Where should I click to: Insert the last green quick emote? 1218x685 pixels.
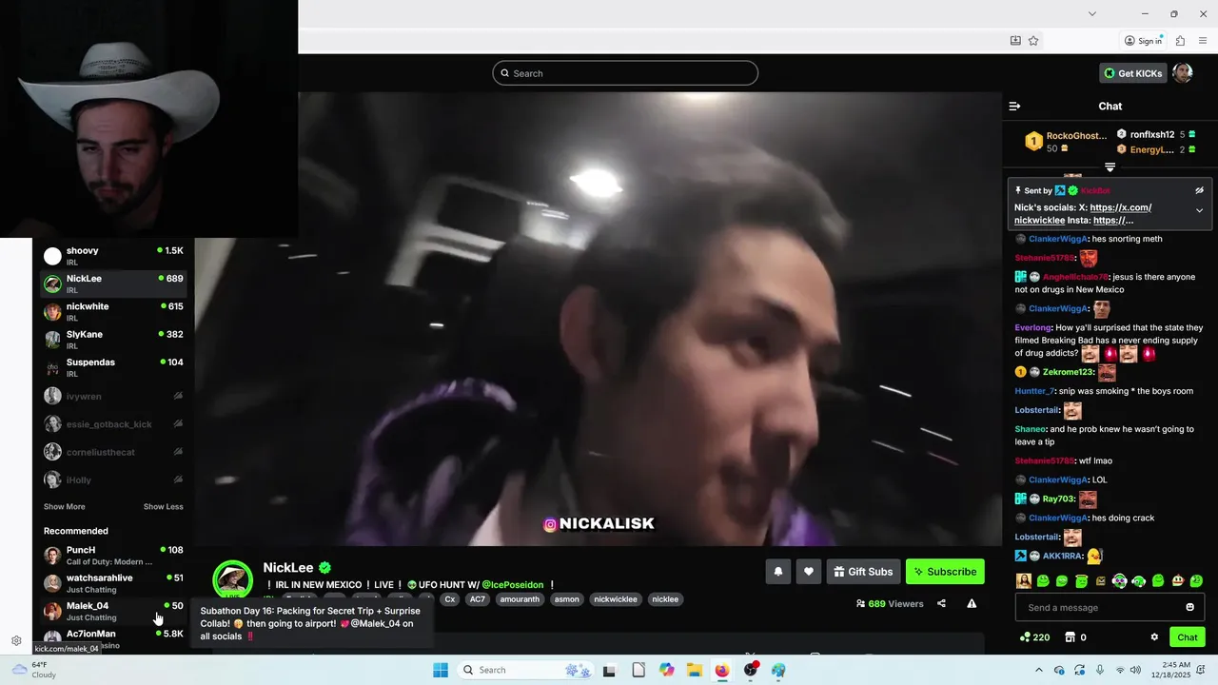pos(1196,580)
